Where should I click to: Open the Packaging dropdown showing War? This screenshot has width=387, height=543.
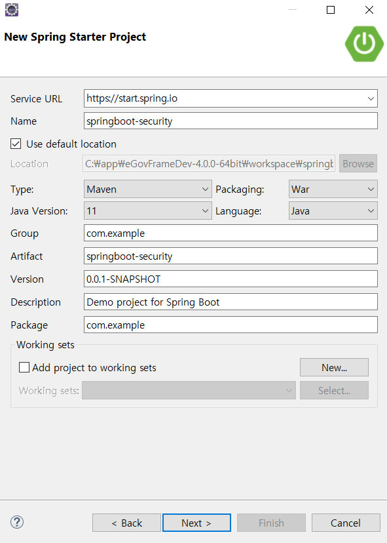[333, 189]
